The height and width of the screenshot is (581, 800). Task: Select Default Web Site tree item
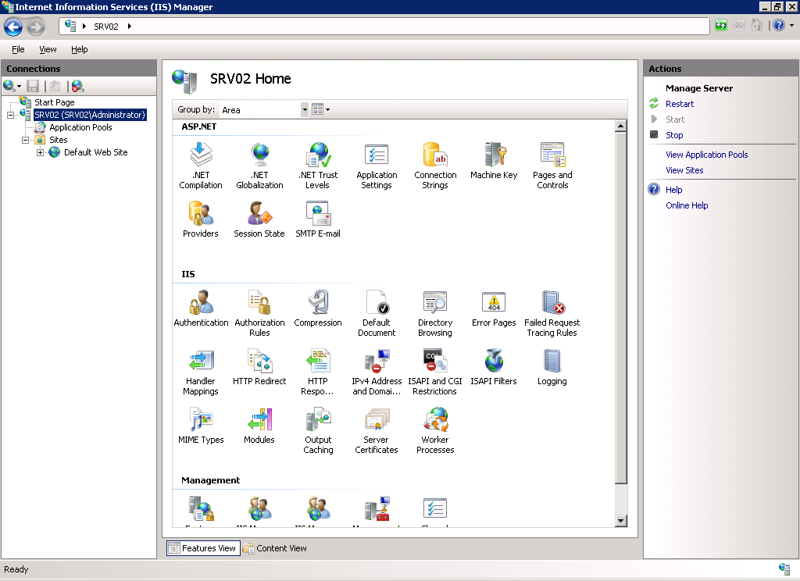pyautogui.click(x=95, y=152)
